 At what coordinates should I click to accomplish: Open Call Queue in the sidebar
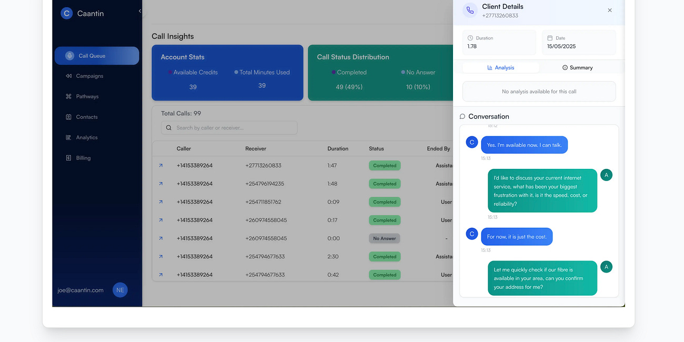tap(97, 56)
